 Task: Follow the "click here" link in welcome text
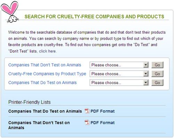click(48, 51)
